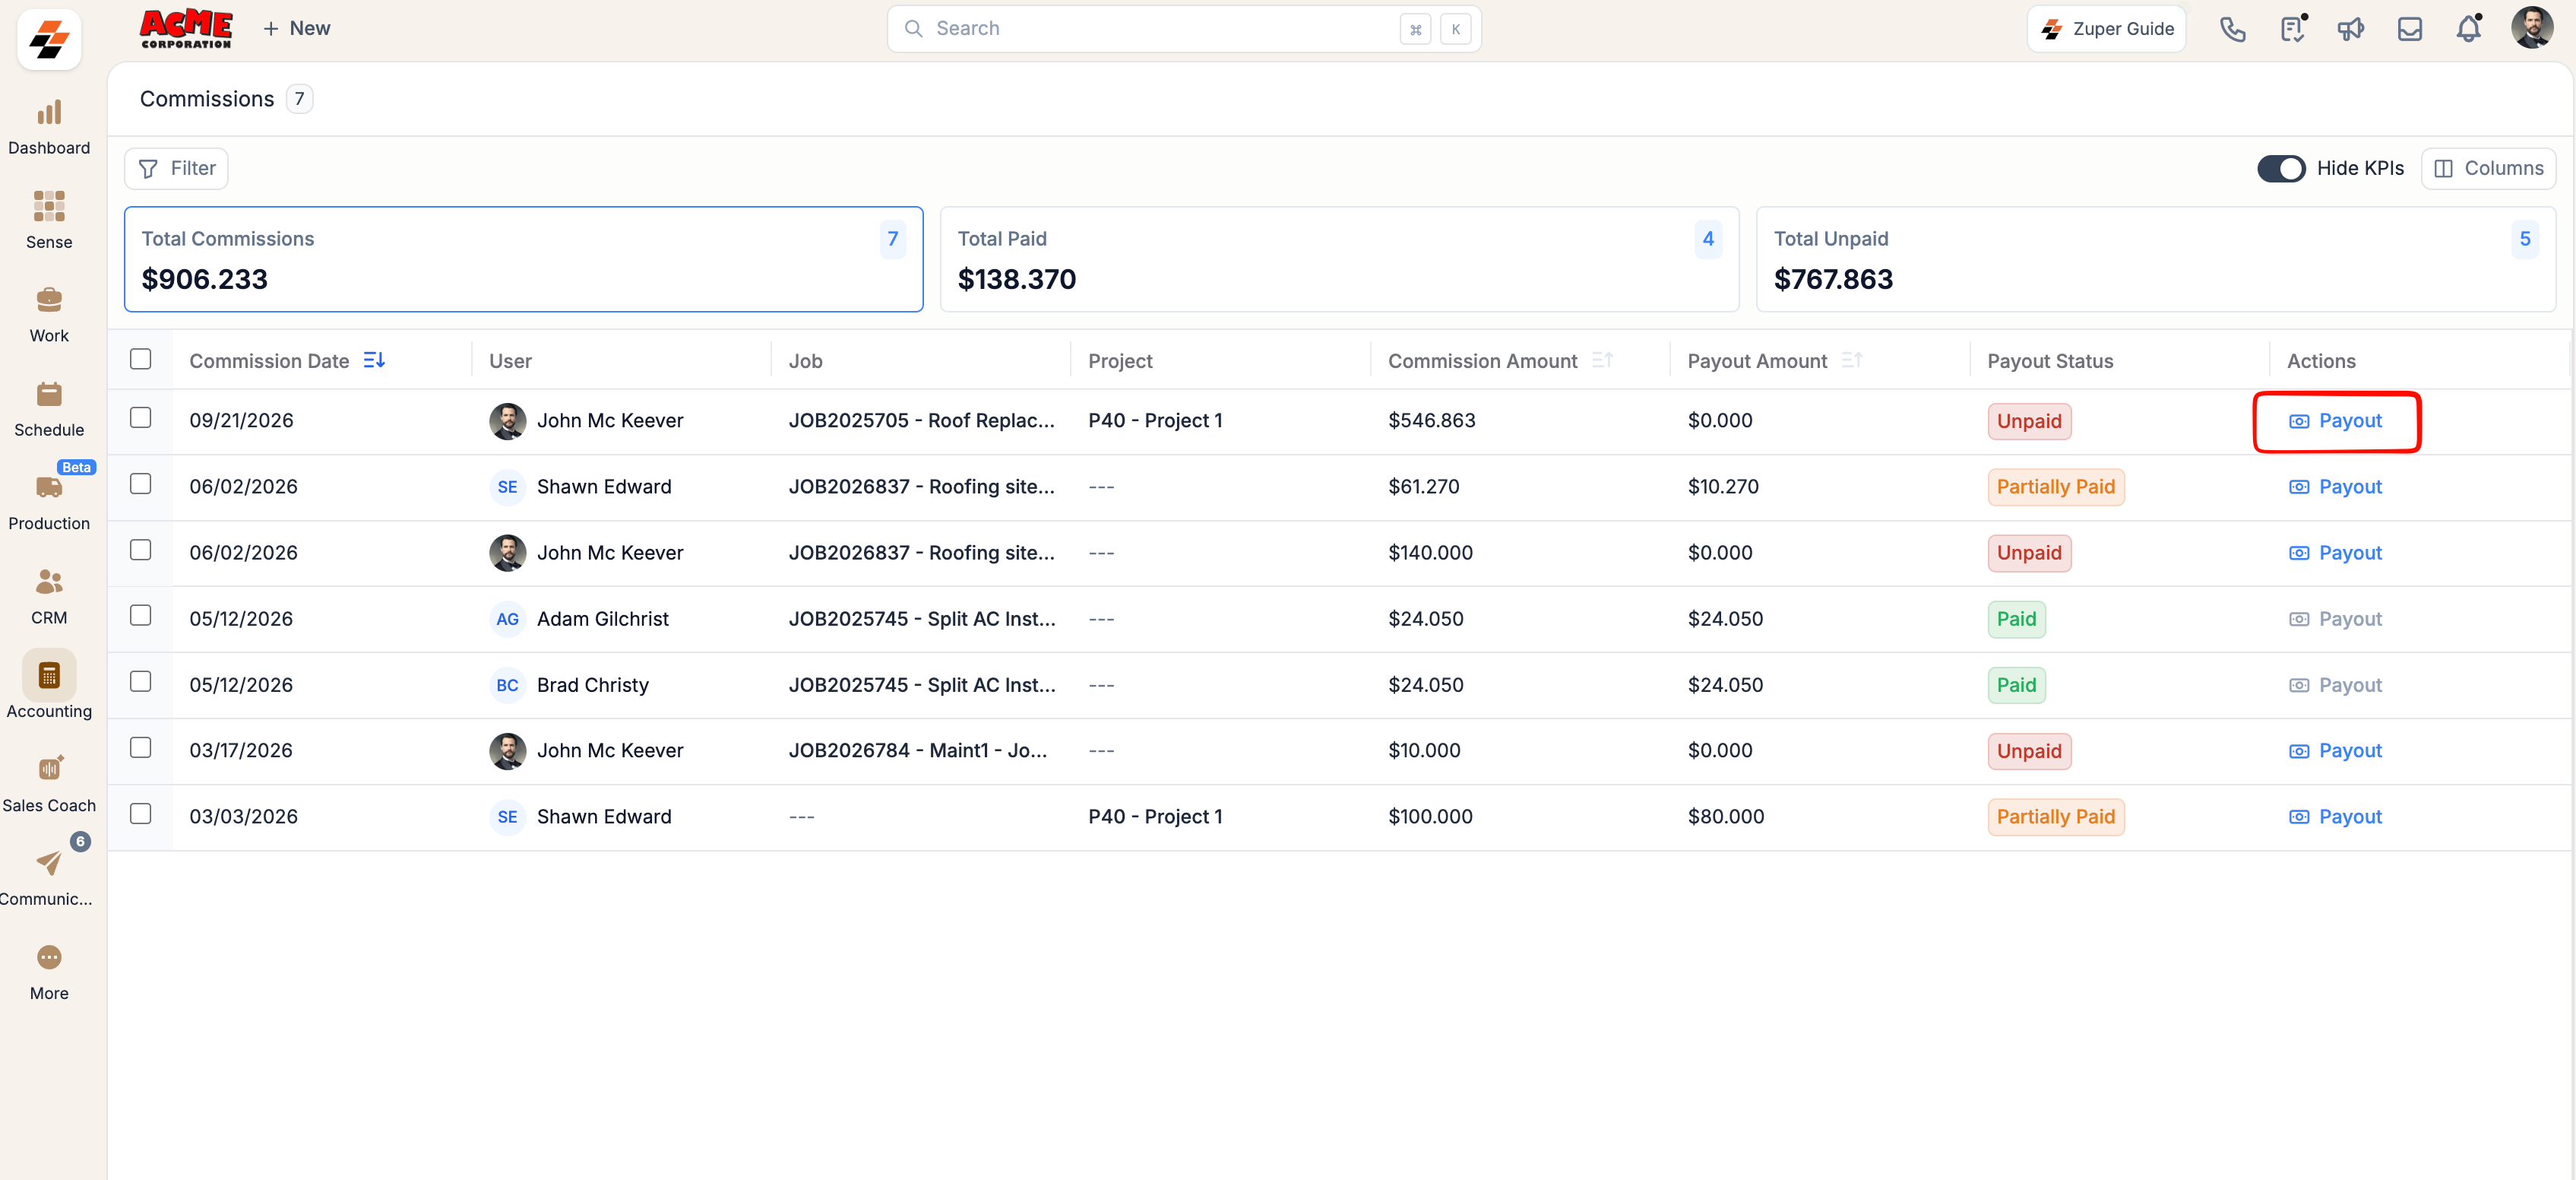Check the Adam Gilchrist row checkbox
Viewport: 2576px width, 1180px height.
point(141,616)
